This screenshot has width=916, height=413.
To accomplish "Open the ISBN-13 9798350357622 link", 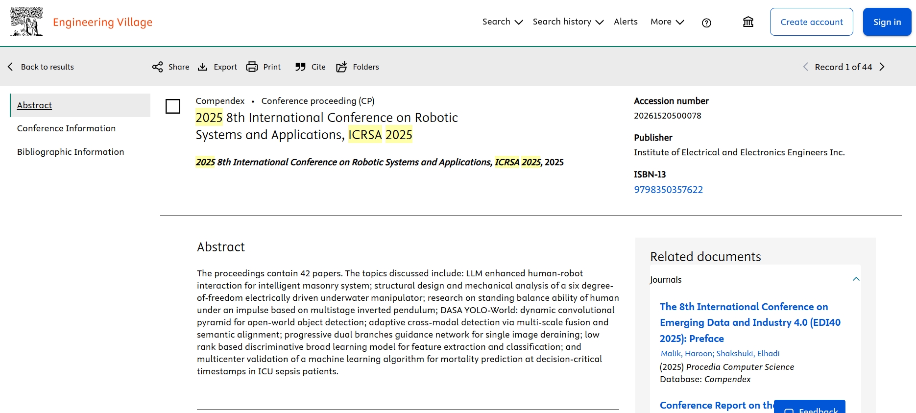I will tap(668, 190).
